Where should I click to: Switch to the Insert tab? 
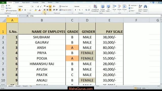coord(17,3)
